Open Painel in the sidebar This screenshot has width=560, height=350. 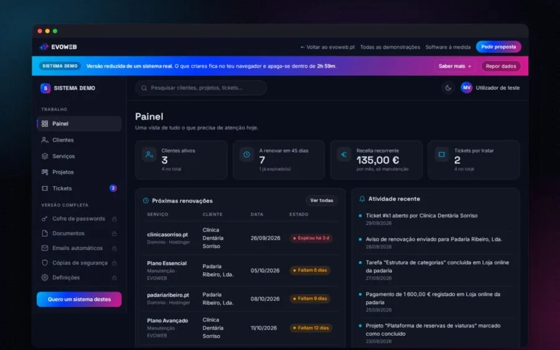pos(79,124)
